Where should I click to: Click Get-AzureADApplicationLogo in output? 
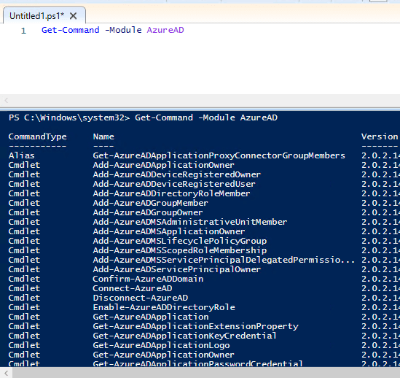pyautogui.click(x=161, y=345)
